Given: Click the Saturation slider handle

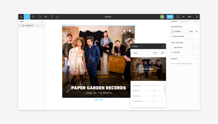Looking at the screenshot, I should [154, 96].
